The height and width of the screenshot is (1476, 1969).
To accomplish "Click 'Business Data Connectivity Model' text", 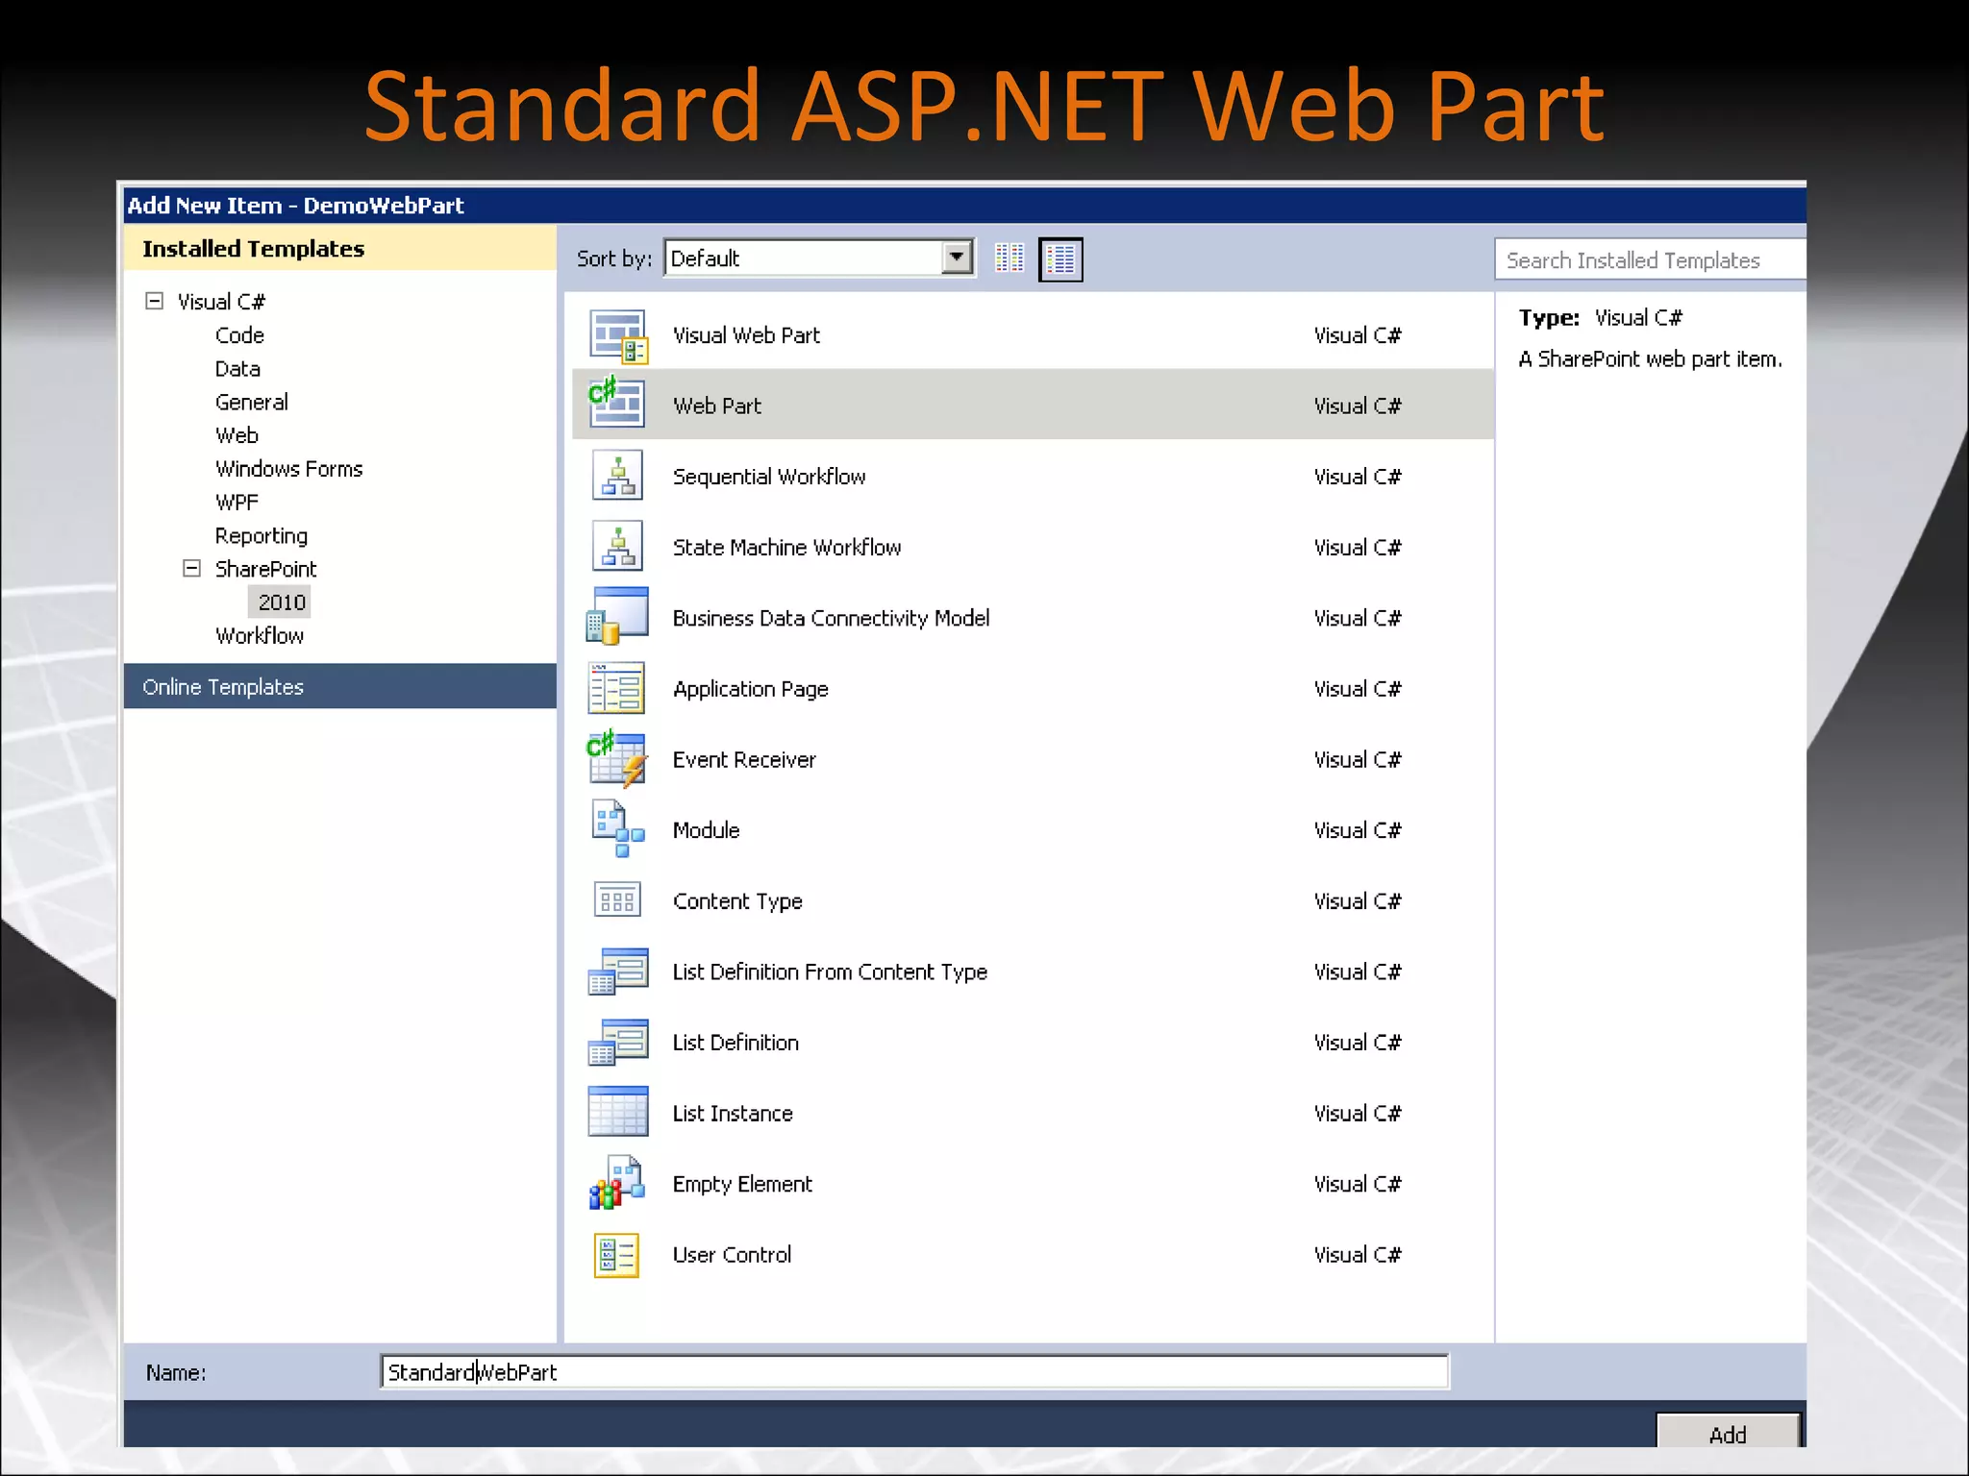I will 831,618.
